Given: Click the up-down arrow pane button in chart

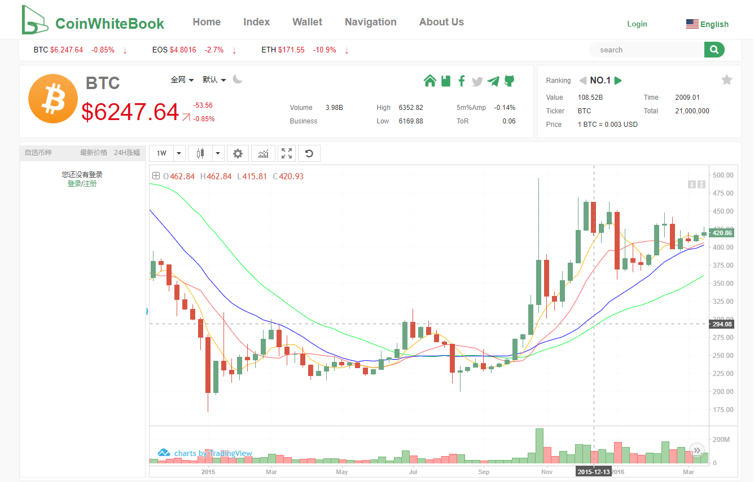Looking at the screenshot, I should (x=702, y=184).
